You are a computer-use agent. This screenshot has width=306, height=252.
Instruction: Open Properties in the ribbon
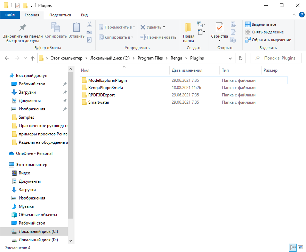pyautogui.click(x=219, y=28)
